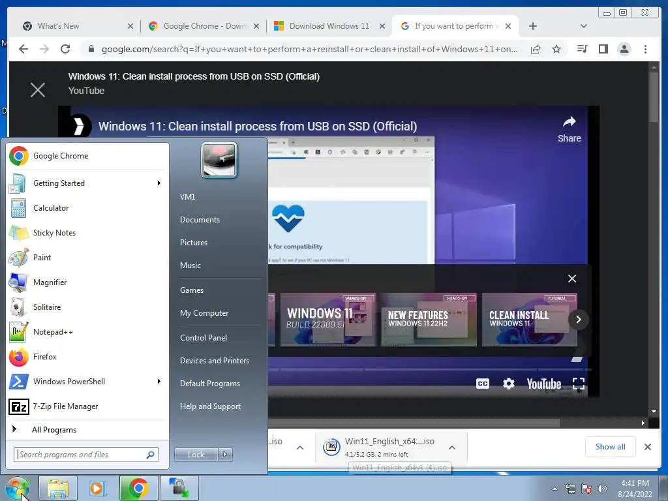Open Calculator from the Start menu

pos(87,208)
